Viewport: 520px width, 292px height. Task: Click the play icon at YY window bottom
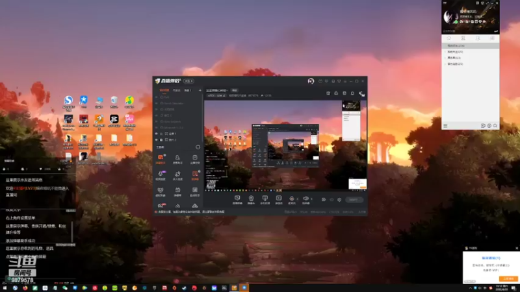pyautogui.click(x=483, y=126)
